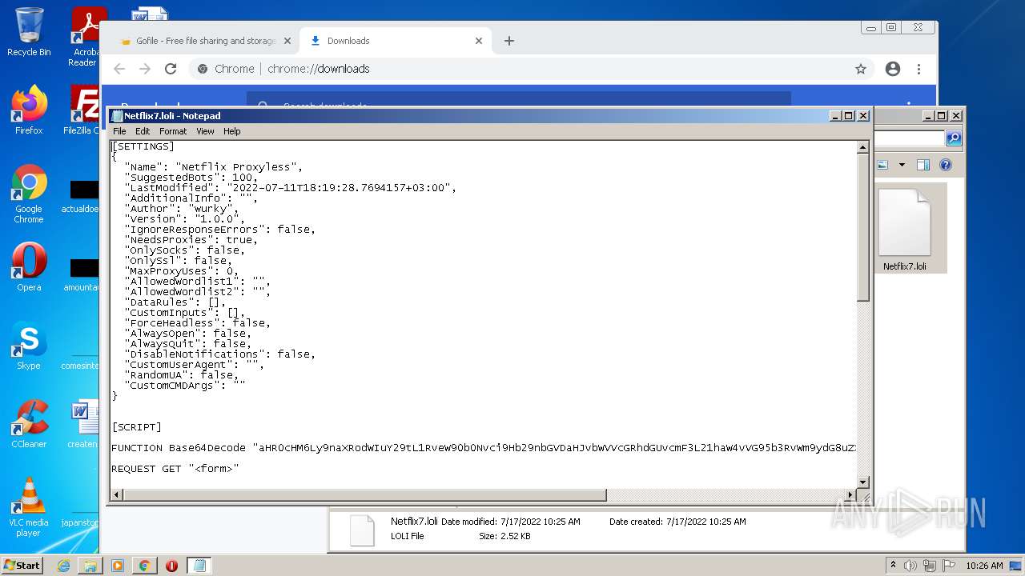Click the taskbar clock 10:26 AM
The image size is (1025, 576).
click(x=984, y=566)
